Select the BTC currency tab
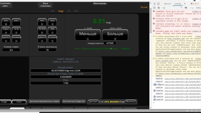This screenshot has width=201, height=113. 53,11
